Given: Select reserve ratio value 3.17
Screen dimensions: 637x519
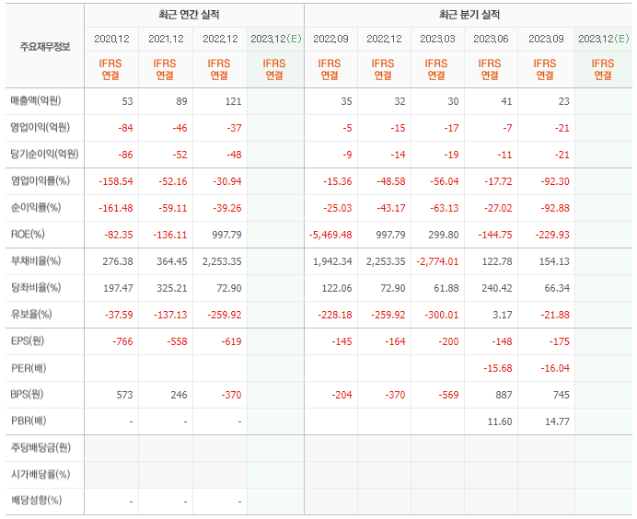Looking at the screenshot, I should coord(502,315).
